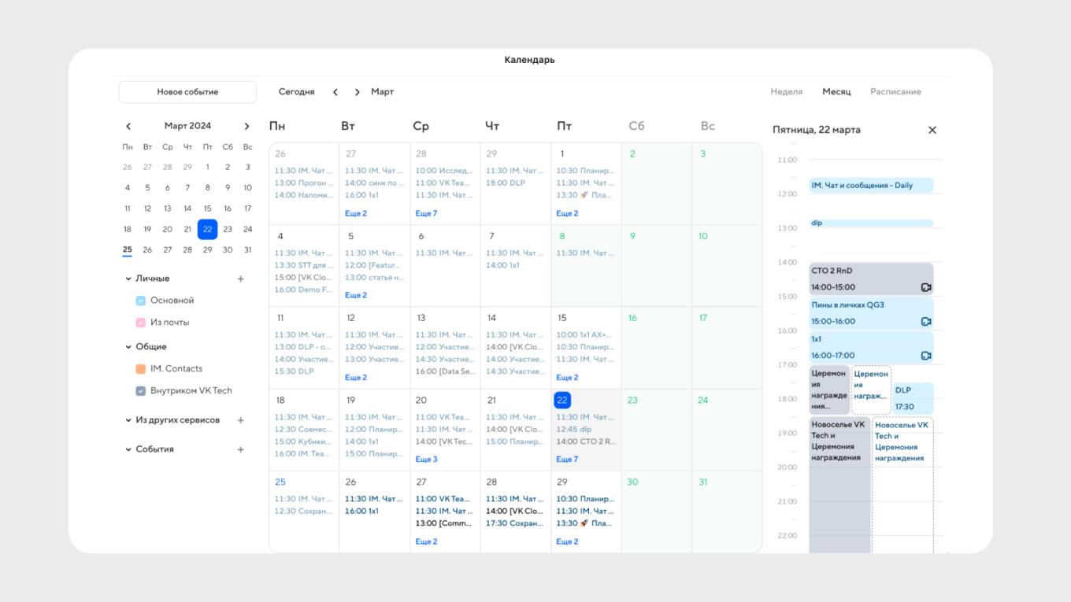Open Еще 2 link on March 15 cell

[567, 378]
